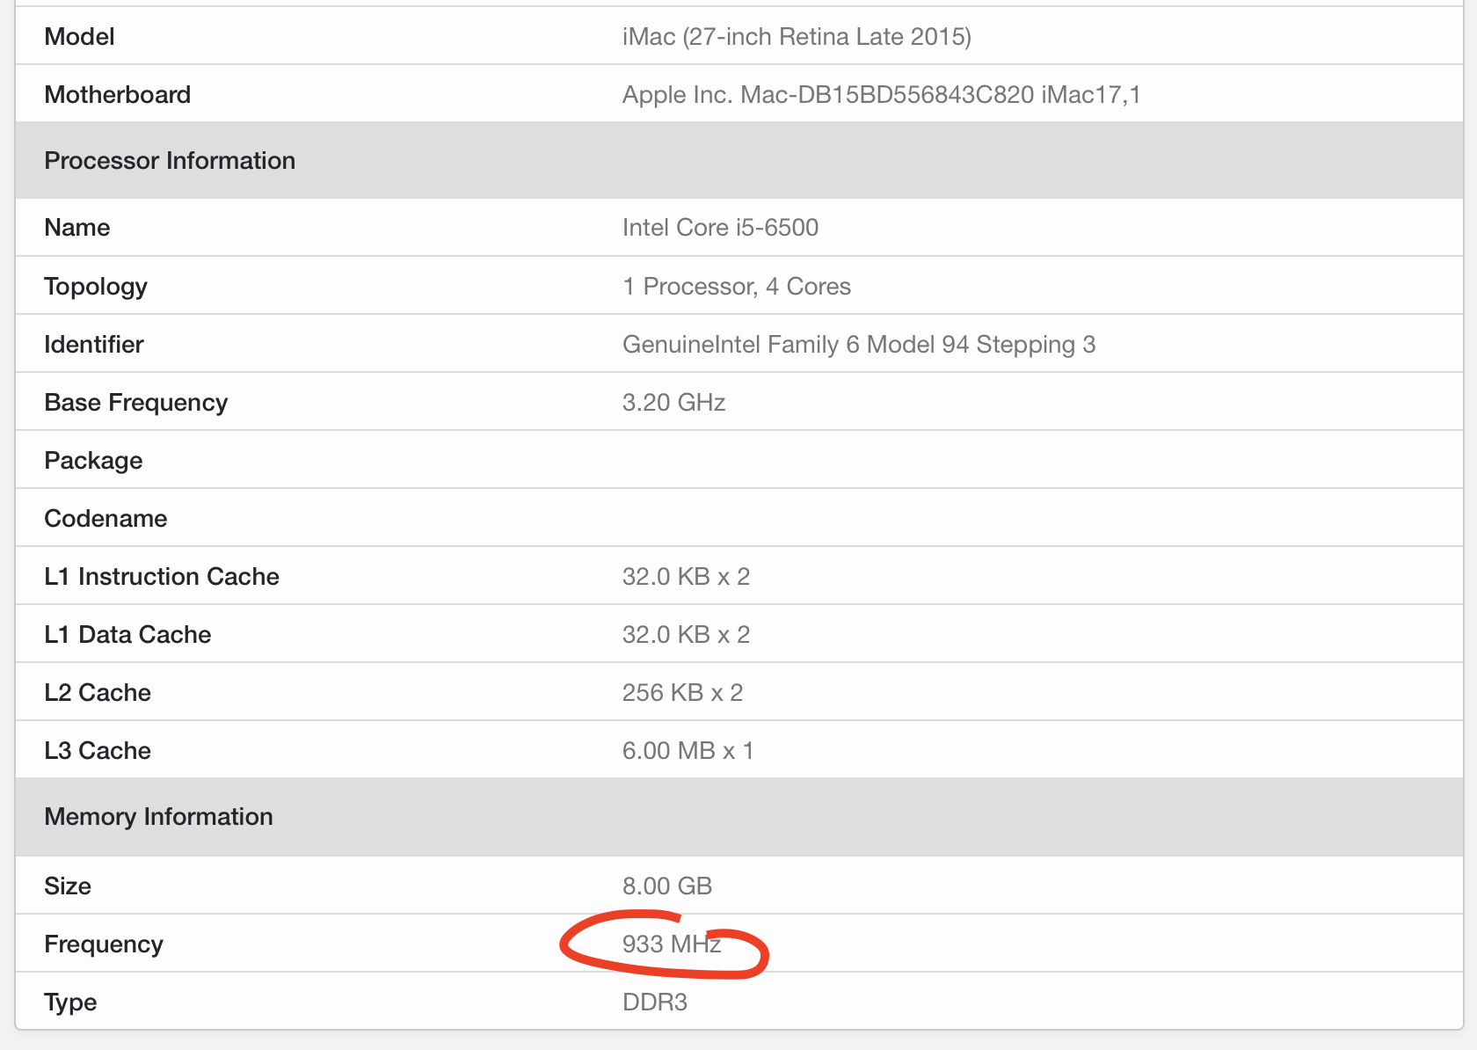Click the 'Intel Core i5-6500' value
This screenshot has height=1050, width=1477.
[x=720, y=228]
